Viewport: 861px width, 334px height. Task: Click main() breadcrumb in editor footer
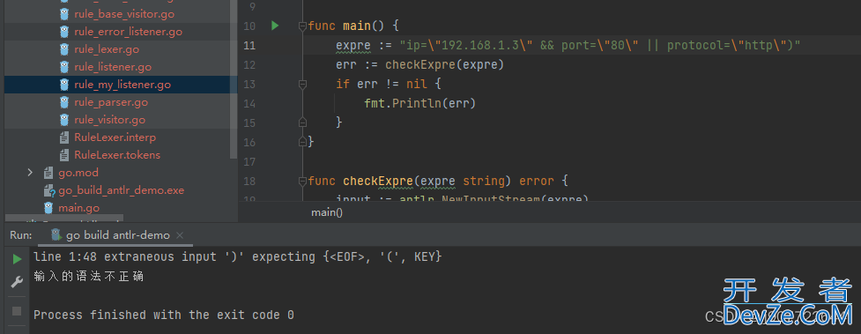click(x=327, y=212)
